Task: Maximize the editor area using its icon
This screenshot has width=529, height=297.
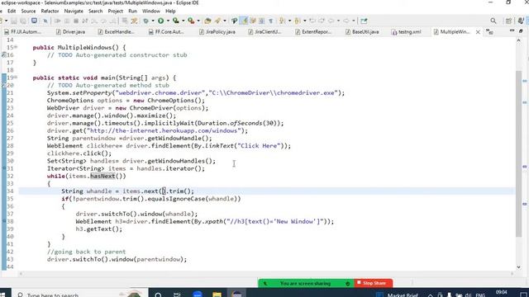Action: click(521, 31)
